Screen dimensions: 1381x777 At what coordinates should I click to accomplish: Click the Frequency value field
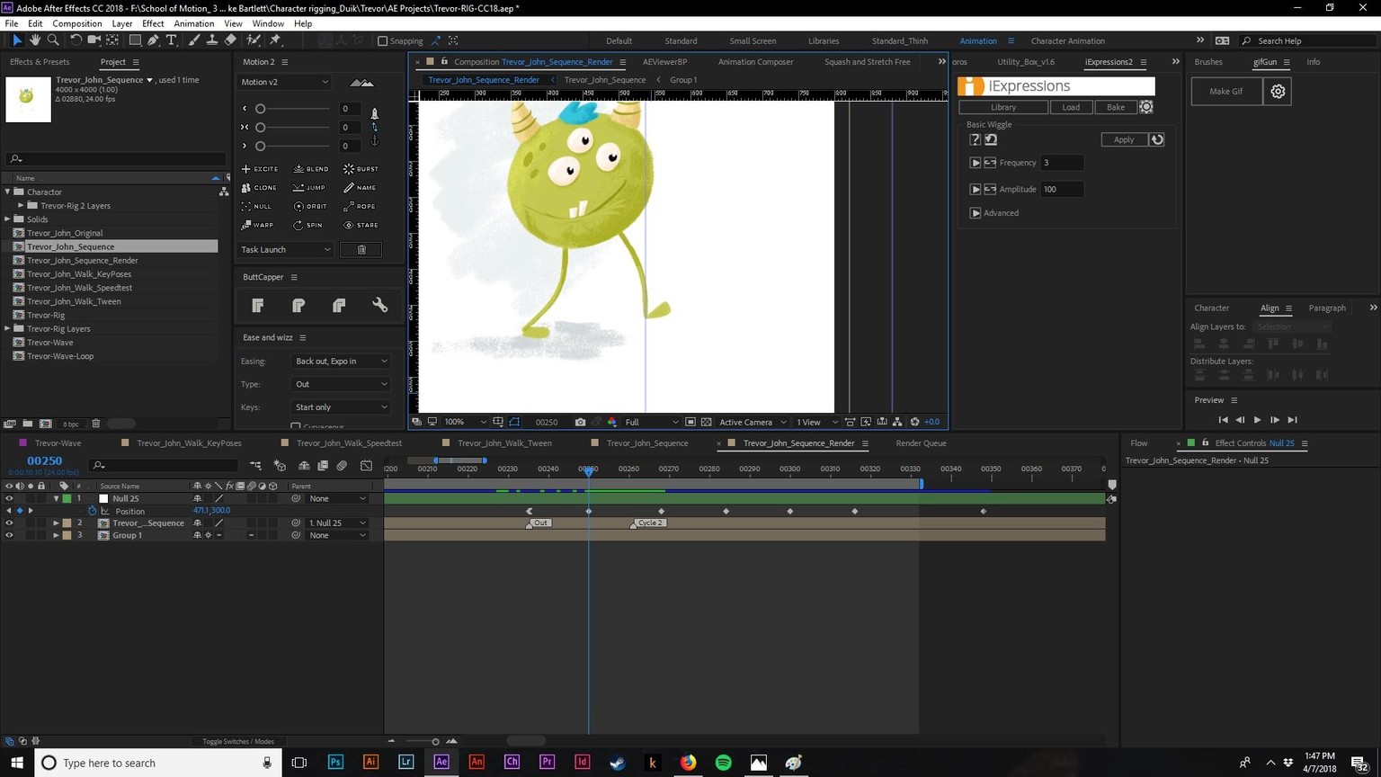[1062, 163]
